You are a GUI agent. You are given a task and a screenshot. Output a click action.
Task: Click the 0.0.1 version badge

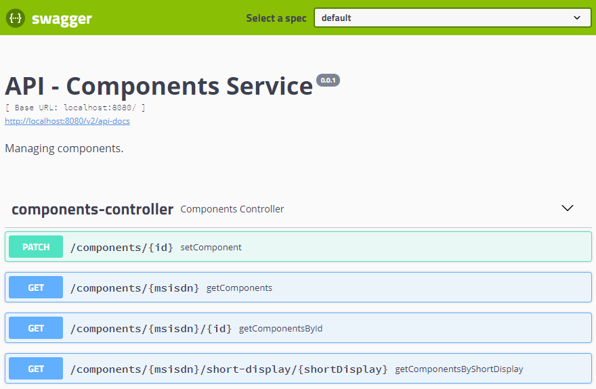328,81
